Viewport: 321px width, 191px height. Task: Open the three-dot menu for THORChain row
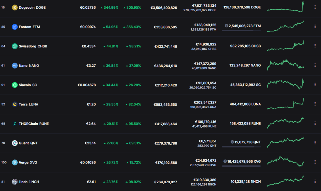[315, 123]
